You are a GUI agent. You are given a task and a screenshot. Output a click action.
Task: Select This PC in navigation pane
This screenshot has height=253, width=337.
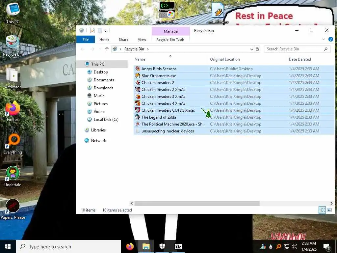97,64
